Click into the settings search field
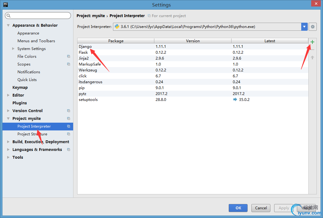The height and width of the screenshot is (218, 323). 38,16
